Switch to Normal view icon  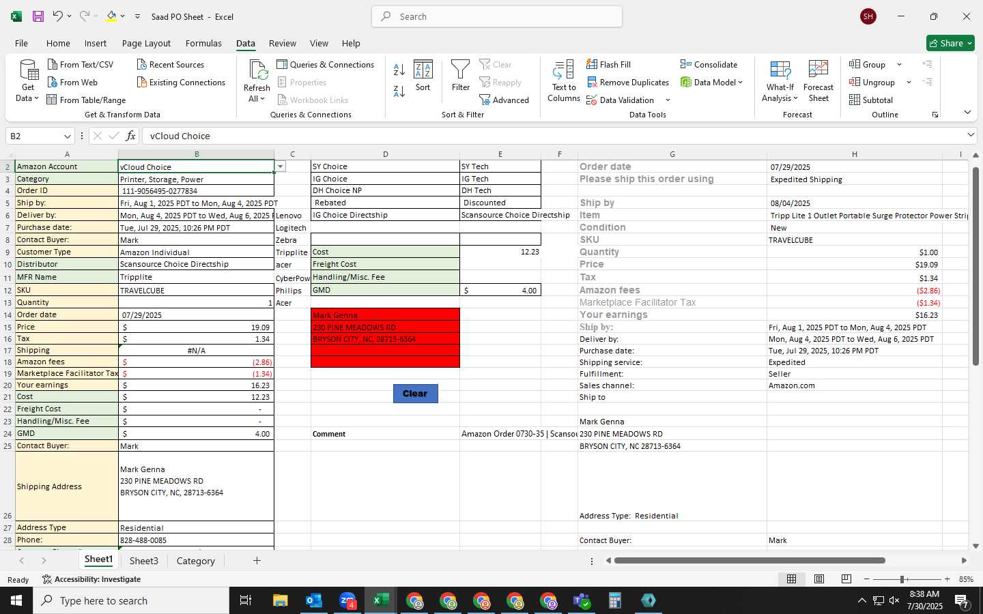[792, 579]
